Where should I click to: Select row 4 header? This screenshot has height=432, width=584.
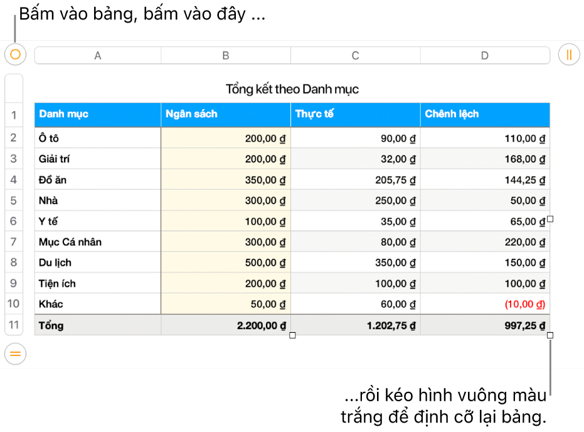point(14,179)
